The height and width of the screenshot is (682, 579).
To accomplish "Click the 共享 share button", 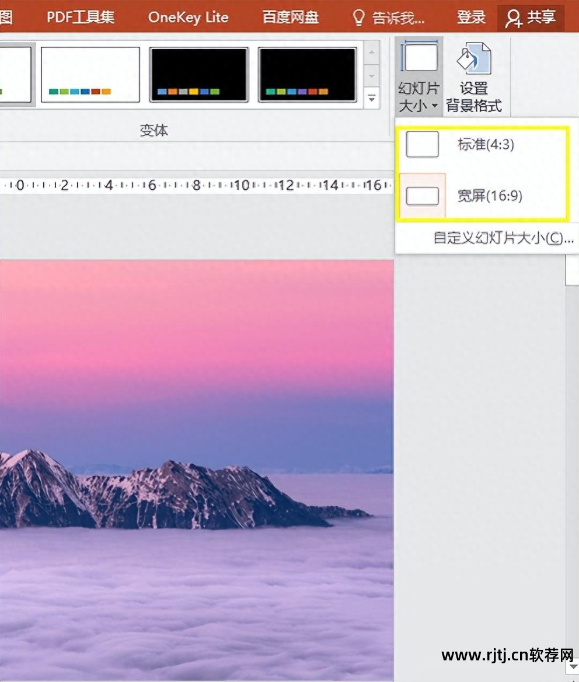I will coord(531,18).
